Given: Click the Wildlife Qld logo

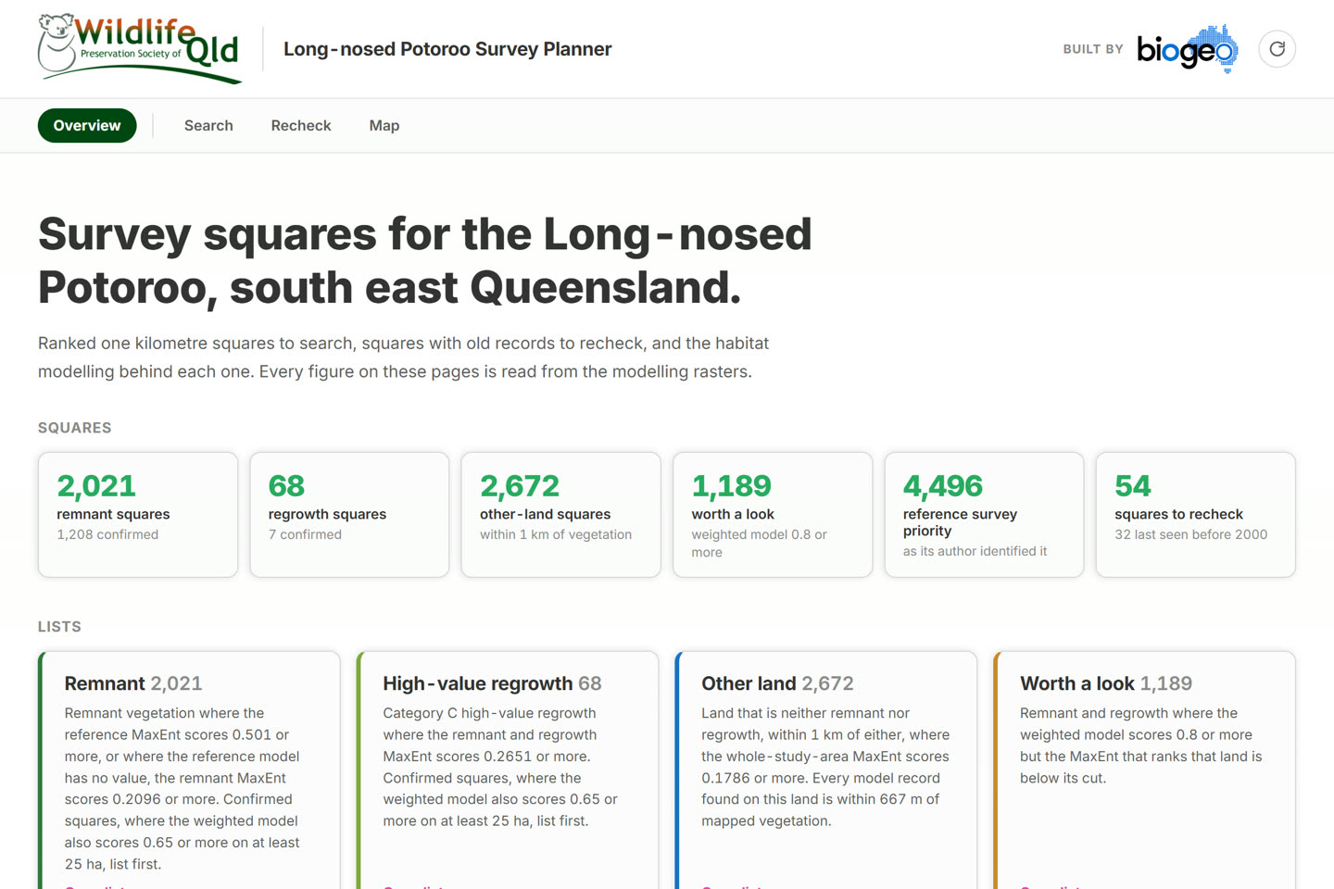Looking at the screenshot, I should point(140,49).
